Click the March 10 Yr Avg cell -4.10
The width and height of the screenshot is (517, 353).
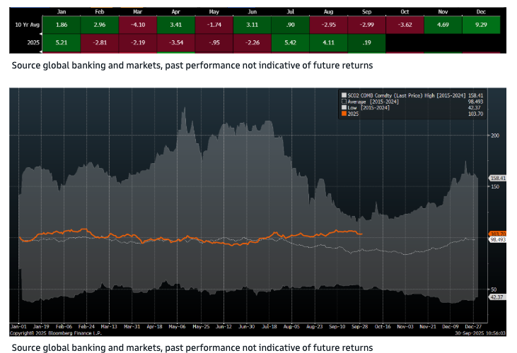click(x=138, y=25)
